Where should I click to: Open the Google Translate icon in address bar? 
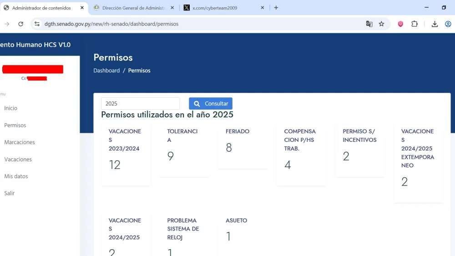pos(369,24)
